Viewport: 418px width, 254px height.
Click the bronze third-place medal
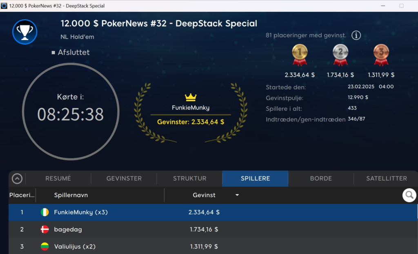tap(381, 55)
